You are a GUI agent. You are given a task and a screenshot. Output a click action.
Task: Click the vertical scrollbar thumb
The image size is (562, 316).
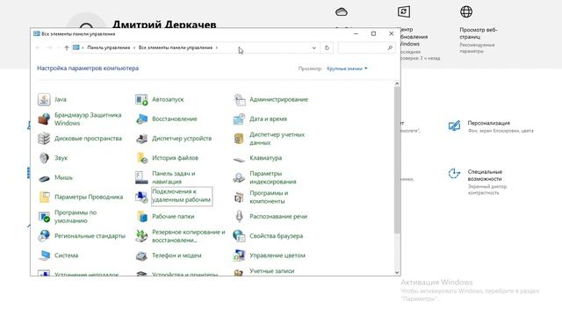click(397, 160)
